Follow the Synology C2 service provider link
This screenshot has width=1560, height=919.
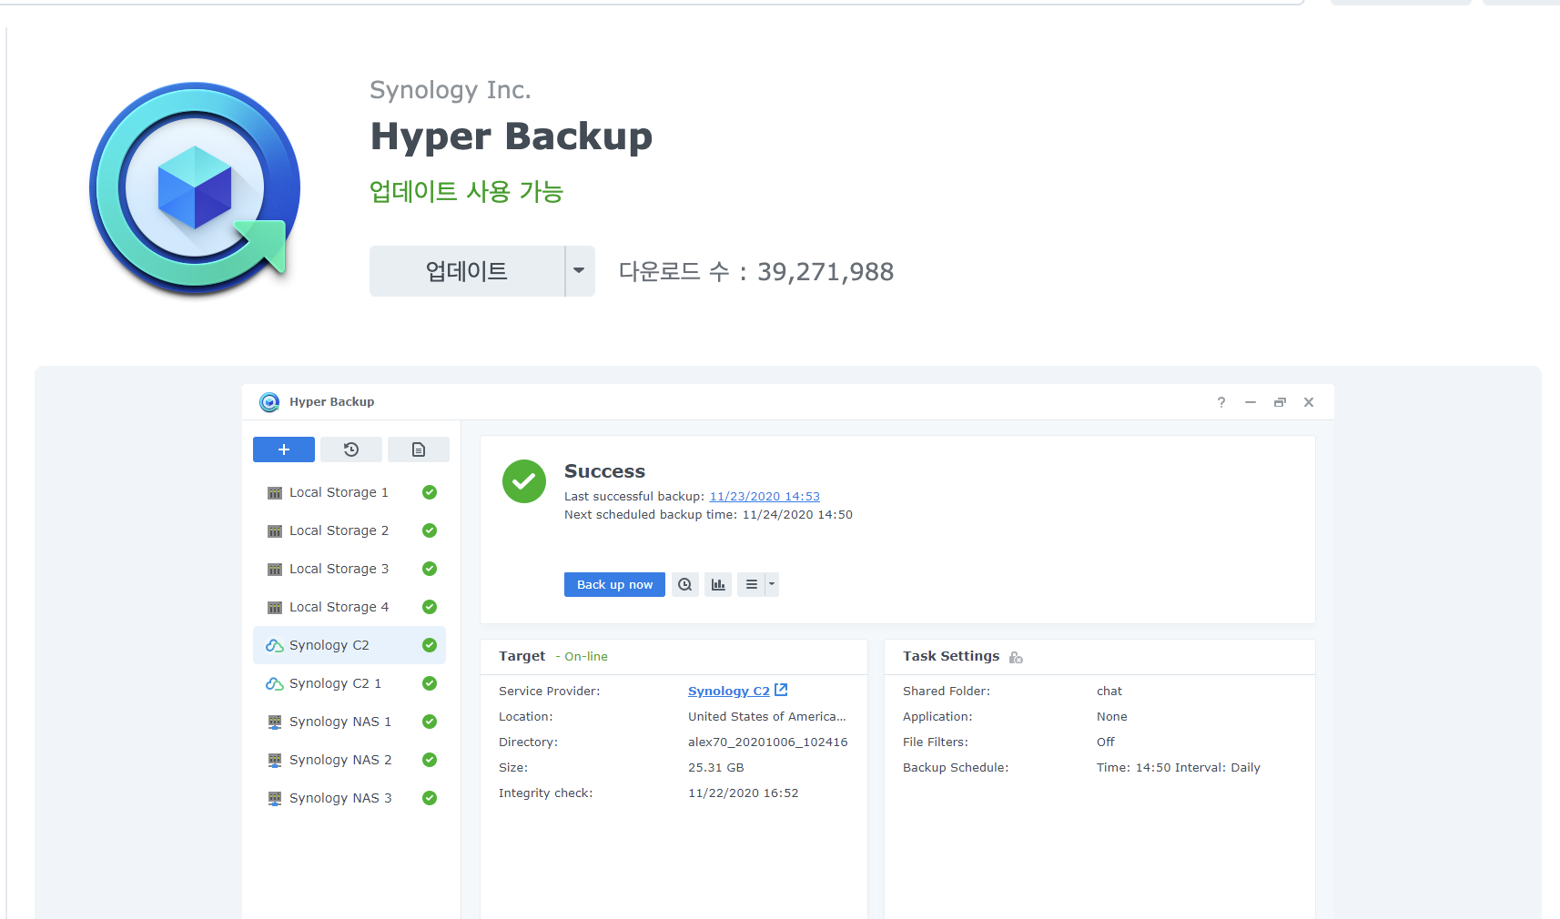tap(728, 691)
